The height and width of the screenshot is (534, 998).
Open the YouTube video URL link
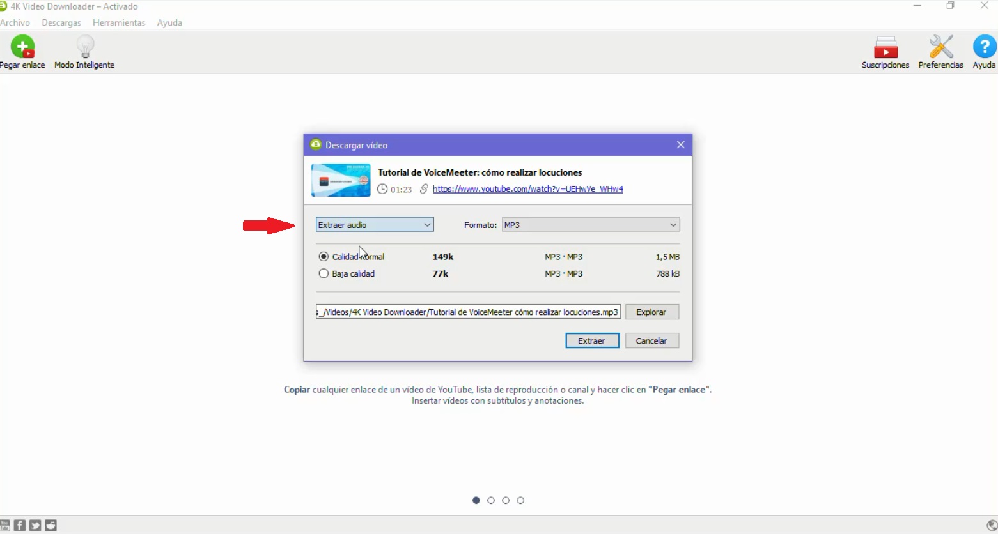527,189
